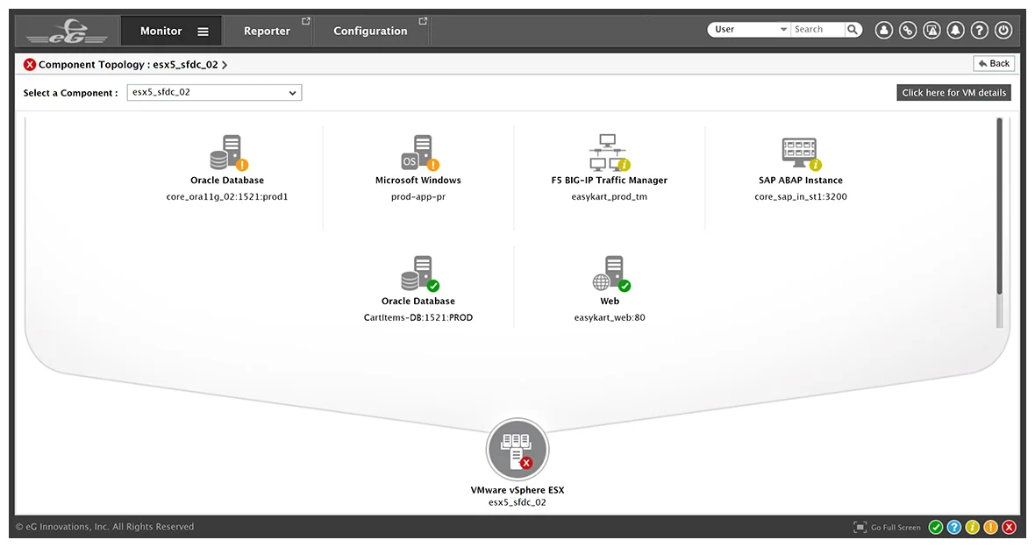The image size is (1035, 547).
Task: Click the chain link icon in header
Action: (x=908, y=30)
